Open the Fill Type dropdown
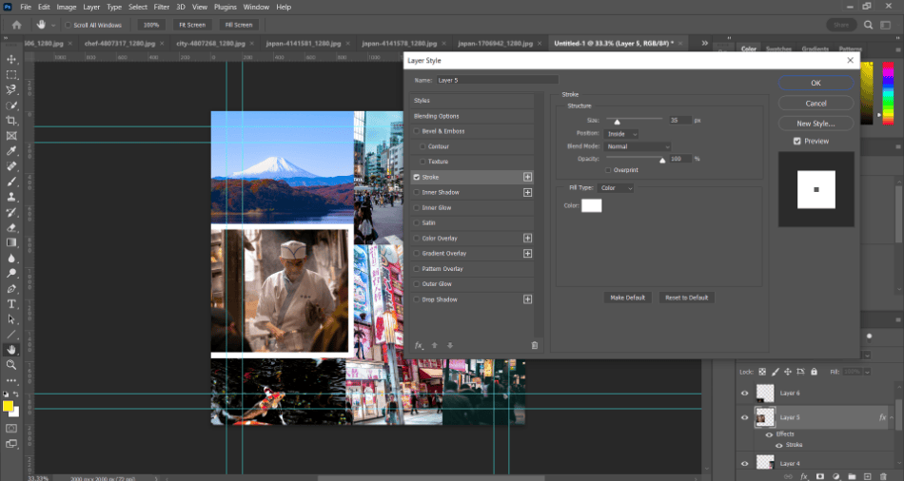The height and width of the screenshot is (481, 904). pos(616,188)
